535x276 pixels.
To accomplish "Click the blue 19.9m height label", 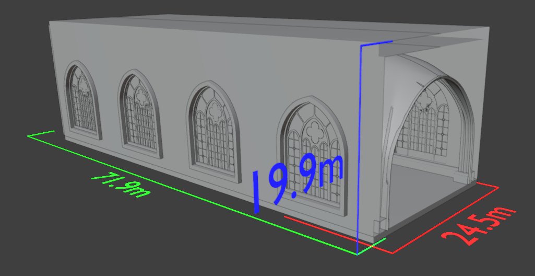I will (x=298, y=185).
